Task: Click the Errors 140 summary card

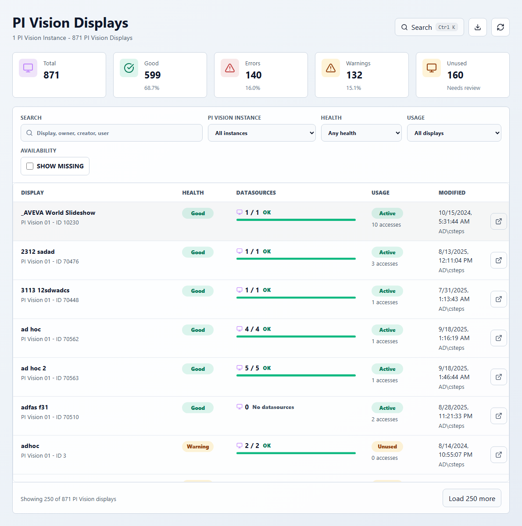Action: pos(261,75)
